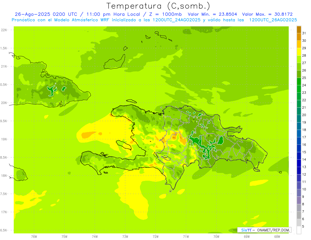Click the latitude label '22N'
The image size is (311, 240).
4,30
